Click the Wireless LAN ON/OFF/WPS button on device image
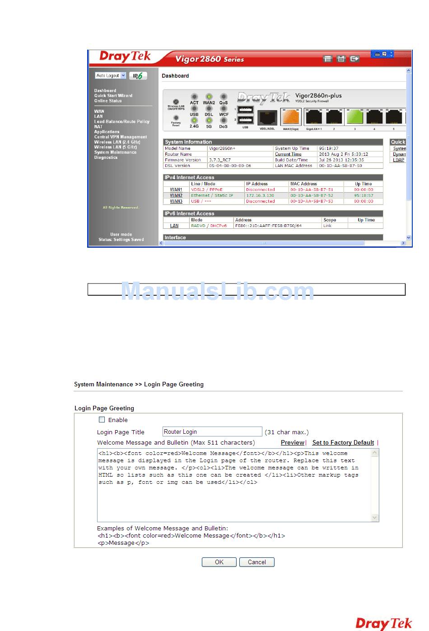 click(x=176, y=102)
